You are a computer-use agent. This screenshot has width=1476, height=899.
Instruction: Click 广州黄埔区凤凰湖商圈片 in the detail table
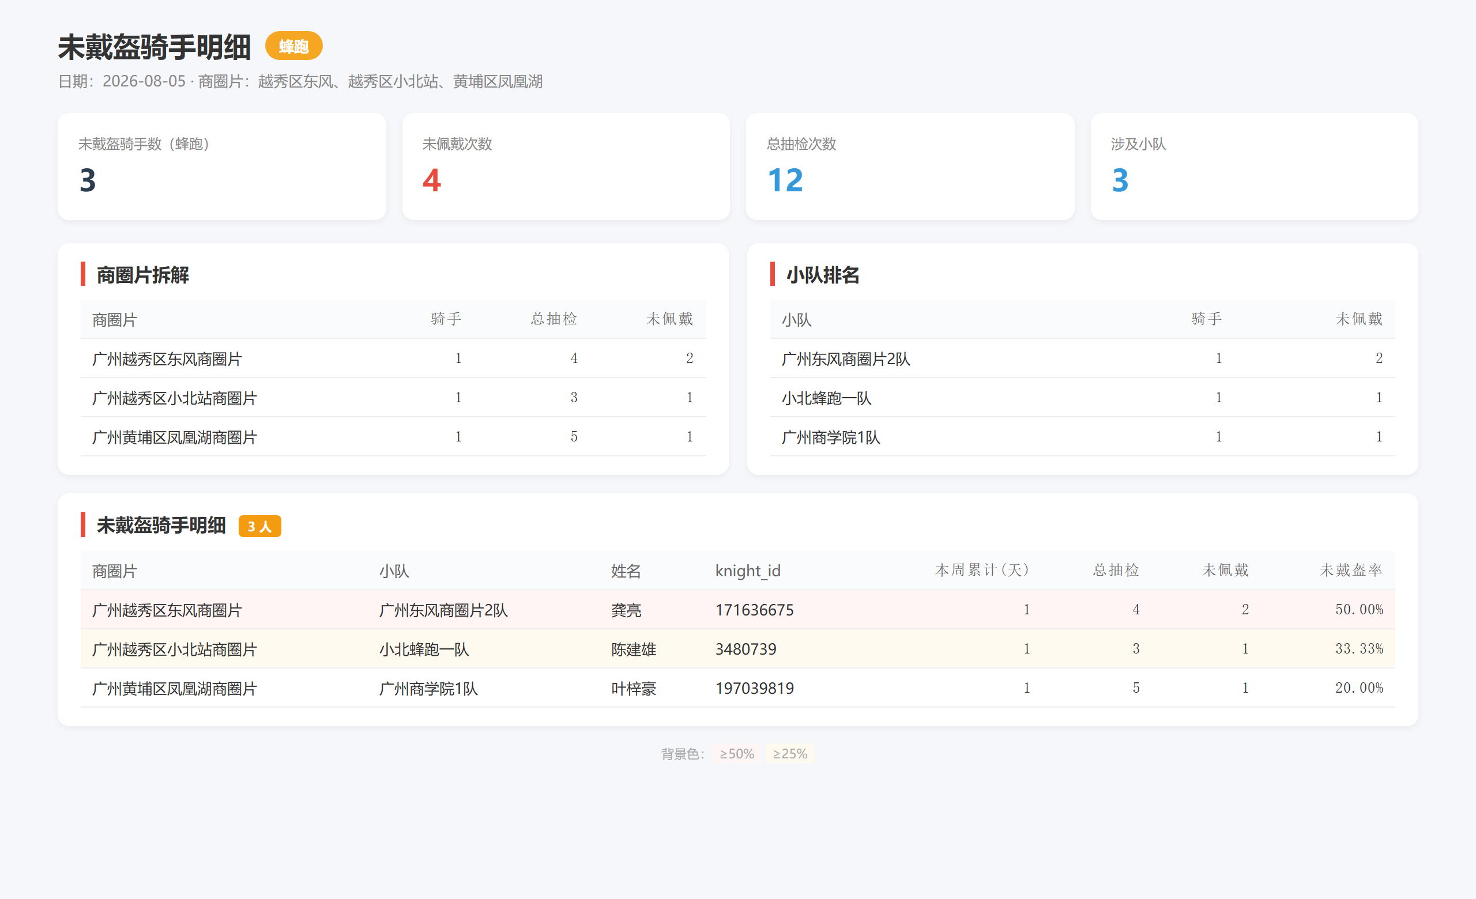pos(174,688)
